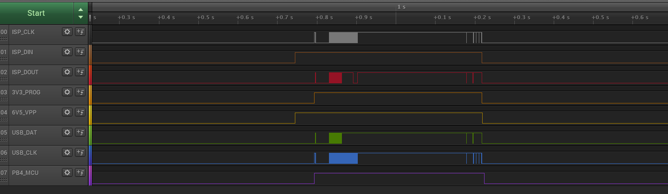Screen dimensions: 668x194
Task: Decrease value with Start button down arrow
Action: pyautogui.click(x=81, y=17)
